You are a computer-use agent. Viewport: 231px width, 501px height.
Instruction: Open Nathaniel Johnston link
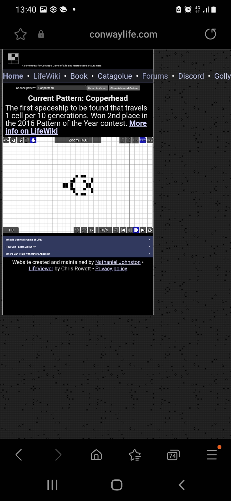click(x=118, y=262)
